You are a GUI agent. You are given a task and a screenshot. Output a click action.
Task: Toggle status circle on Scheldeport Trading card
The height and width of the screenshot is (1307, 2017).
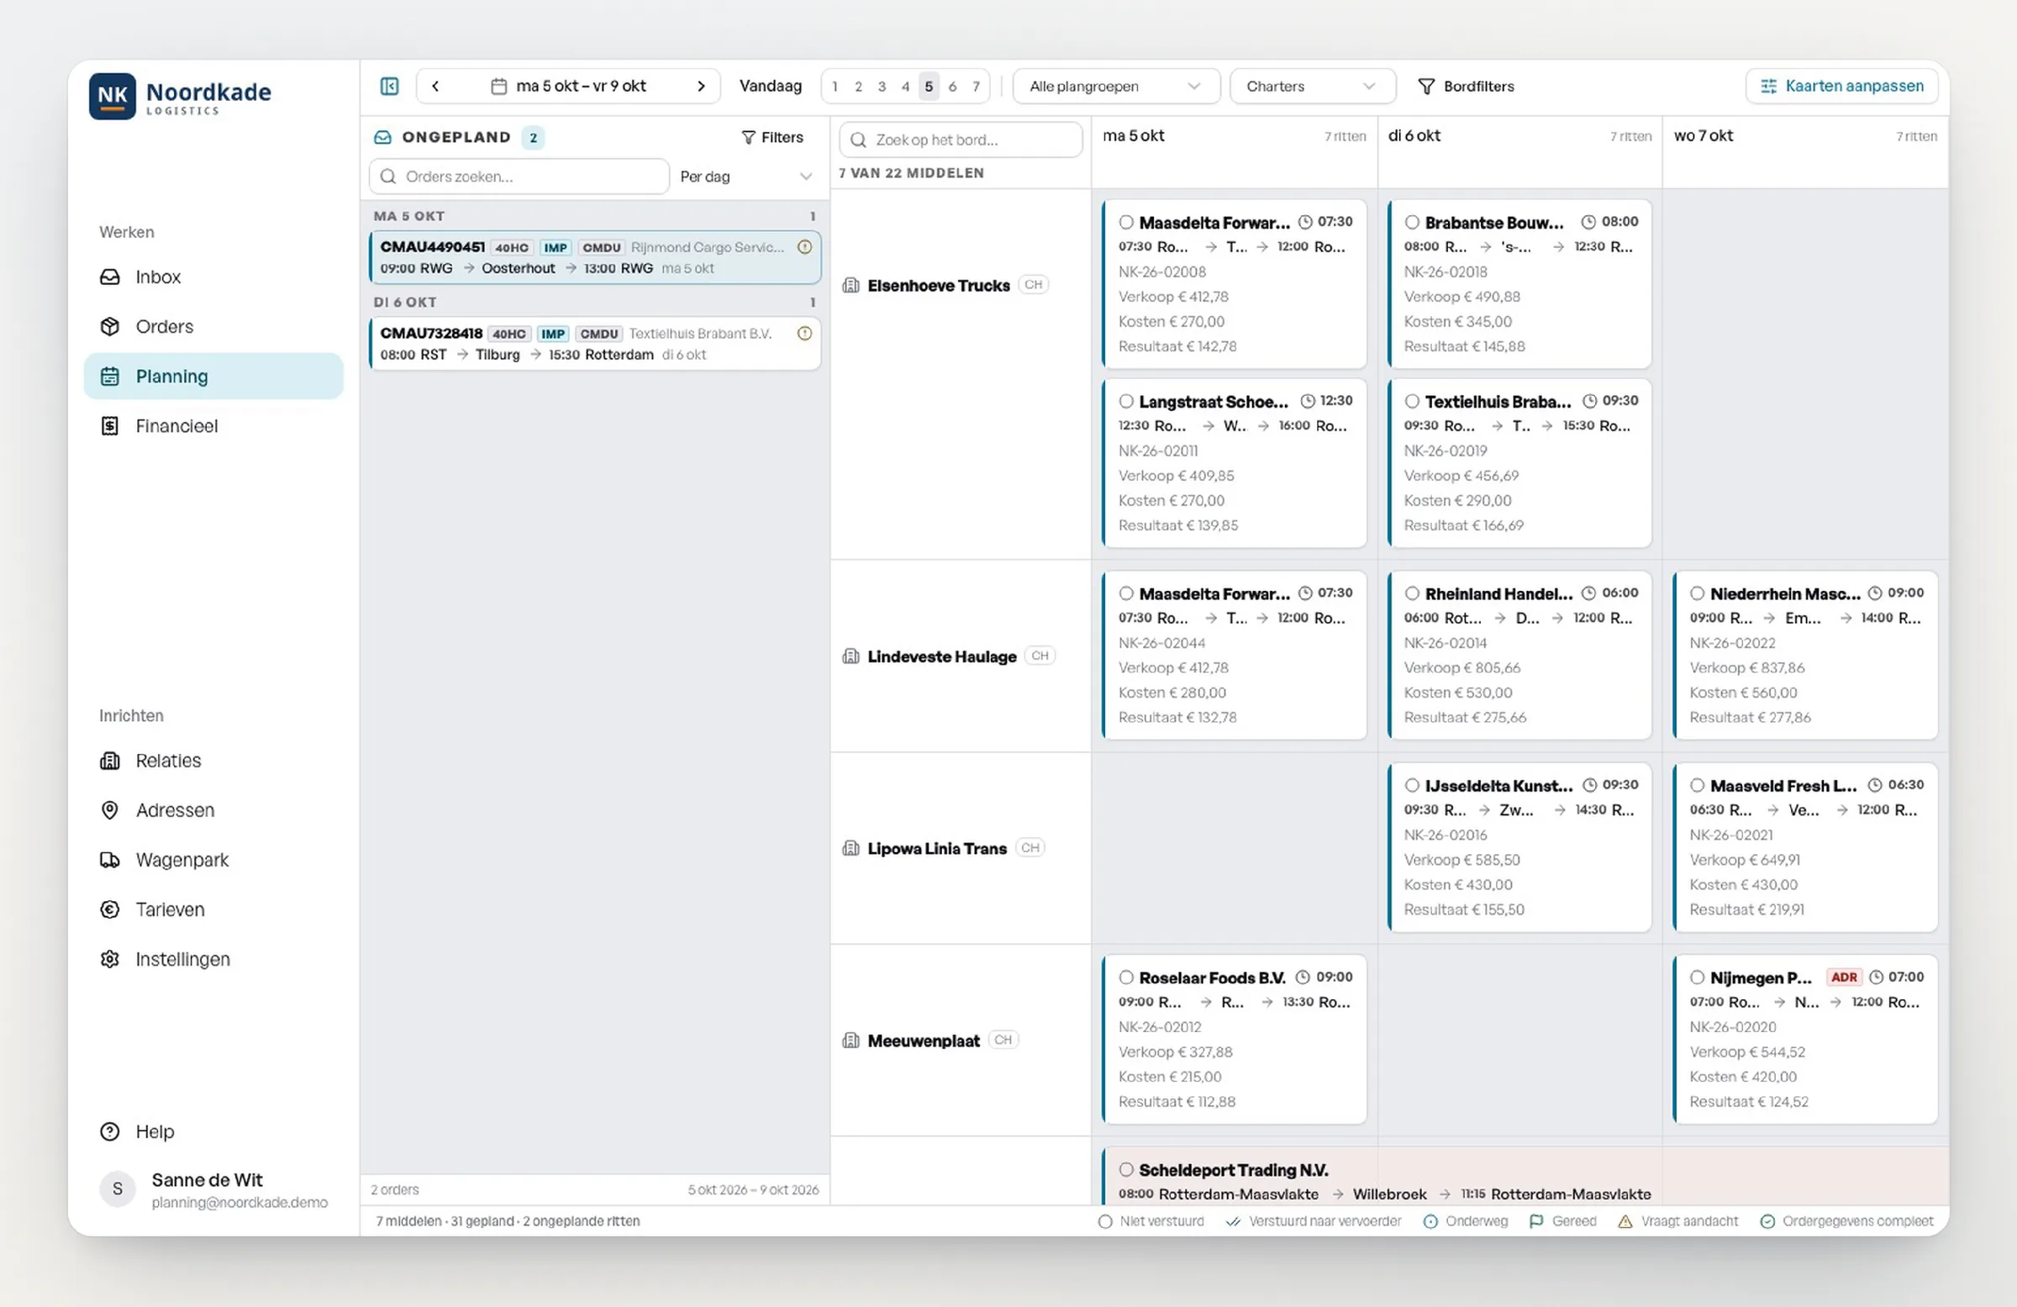point(1126,1170)
